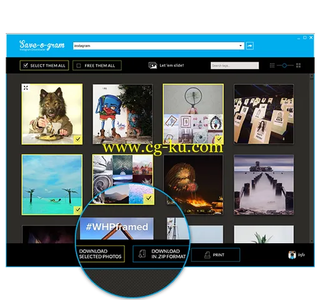
Task: Start the Let 'em slide! slideshow
Action: tap(166, 66)
